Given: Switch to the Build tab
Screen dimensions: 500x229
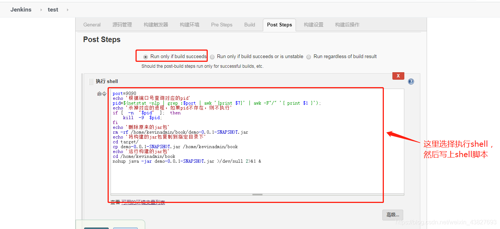Looking at the screenshot, I should 249,25.
